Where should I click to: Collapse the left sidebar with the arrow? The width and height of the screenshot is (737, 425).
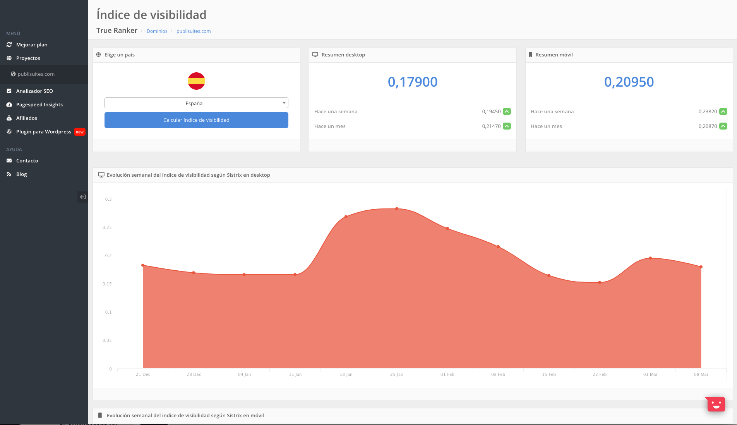coord(82,197)
